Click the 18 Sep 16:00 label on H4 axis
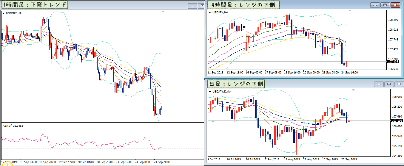Viewport: 404px width, 166px height. [292, 73]
